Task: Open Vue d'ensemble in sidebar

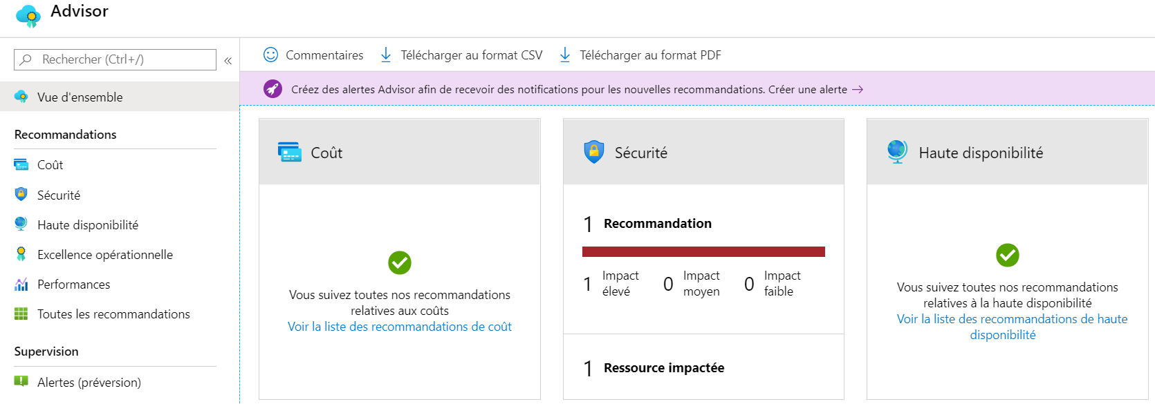Action: pyautogui.click(x=120, y=97)
